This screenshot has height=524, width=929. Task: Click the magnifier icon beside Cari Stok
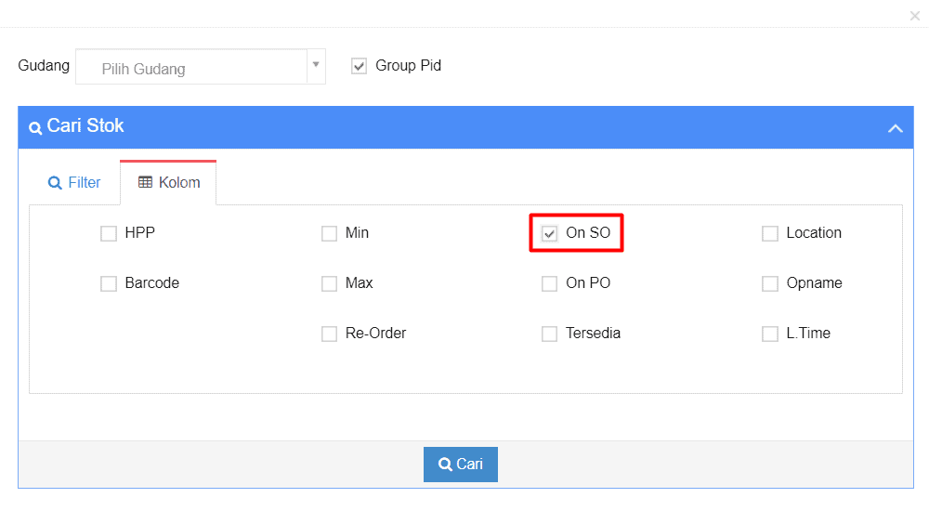[35, 128]
